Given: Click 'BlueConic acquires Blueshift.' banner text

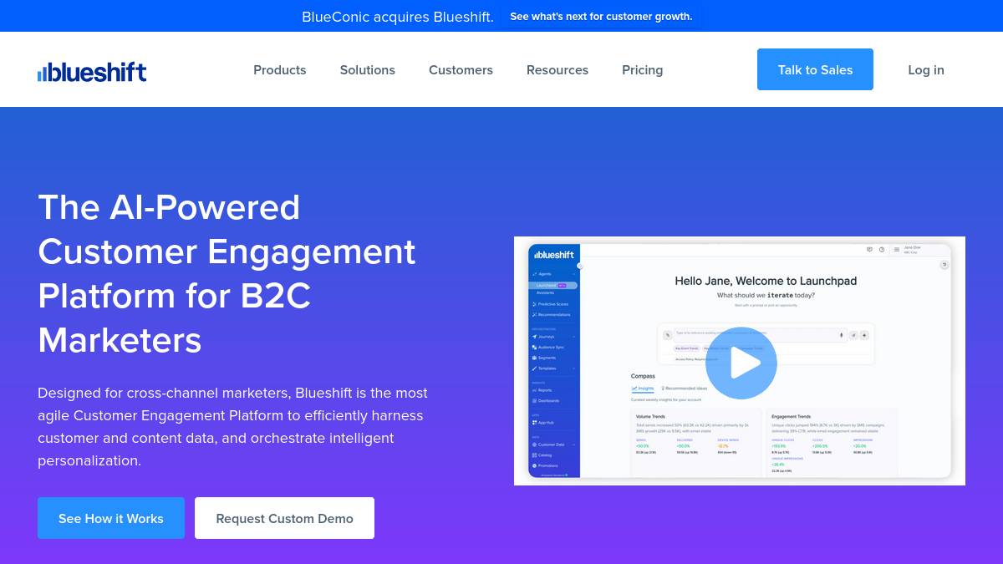Looking at the screenshot, I should pyautogui.click(x=398, y=17).
